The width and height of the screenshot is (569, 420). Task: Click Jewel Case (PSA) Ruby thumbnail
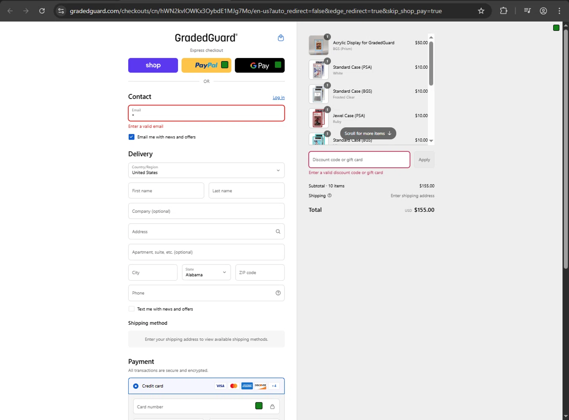coord(319,118)
